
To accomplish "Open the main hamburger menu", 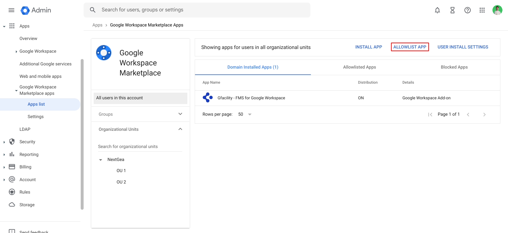I will [11, 10].
